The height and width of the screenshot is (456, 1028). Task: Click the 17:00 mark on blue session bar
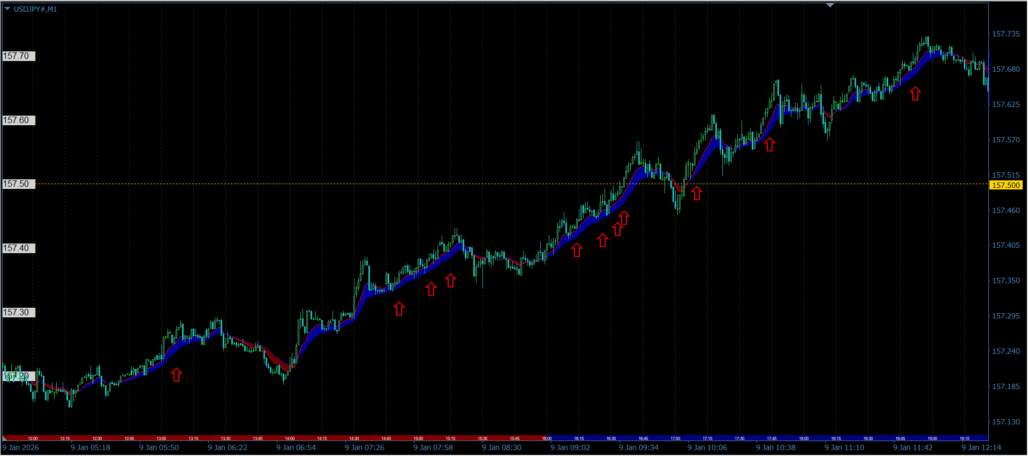click(675, 438)
